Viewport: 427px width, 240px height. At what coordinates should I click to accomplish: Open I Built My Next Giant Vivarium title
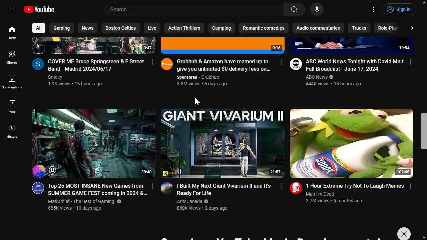[224, 189]
